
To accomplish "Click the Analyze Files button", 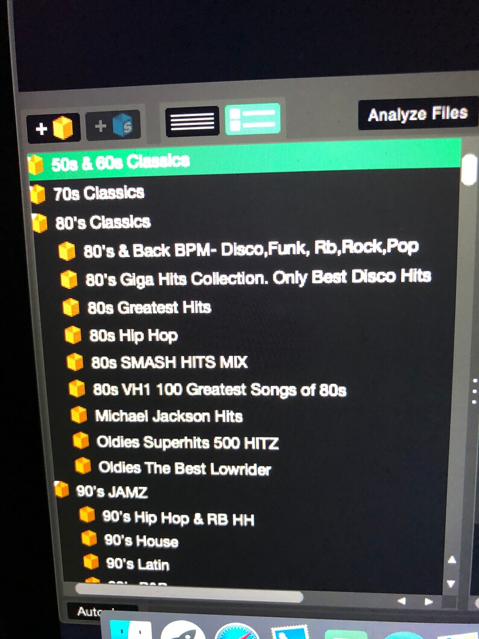I will pyautogui.click(x=418, y=113).
